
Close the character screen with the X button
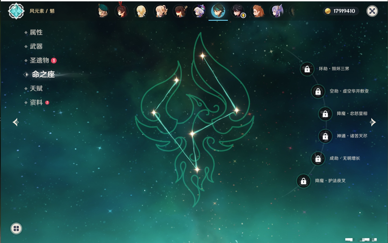(372, 11)
